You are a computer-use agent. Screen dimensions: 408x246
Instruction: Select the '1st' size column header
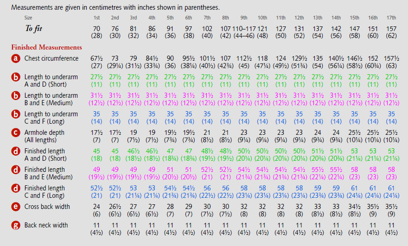[96, 18]
